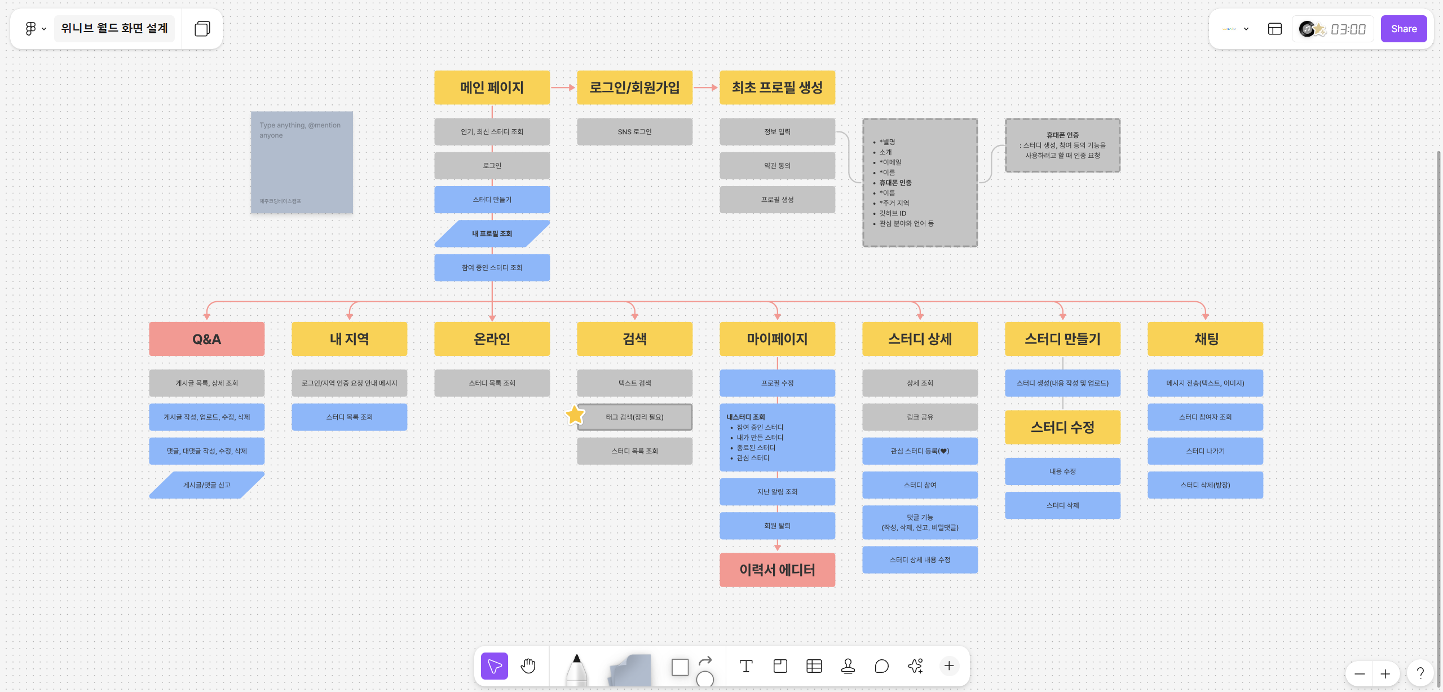Open the 03:00 timer widget

1348,29
